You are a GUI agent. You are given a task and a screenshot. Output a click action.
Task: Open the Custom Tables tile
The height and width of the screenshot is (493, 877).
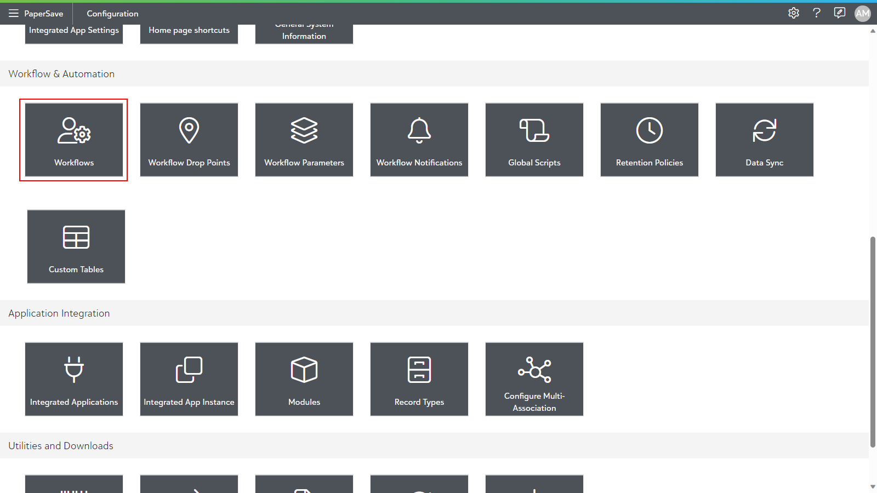[x=76, y=246]
